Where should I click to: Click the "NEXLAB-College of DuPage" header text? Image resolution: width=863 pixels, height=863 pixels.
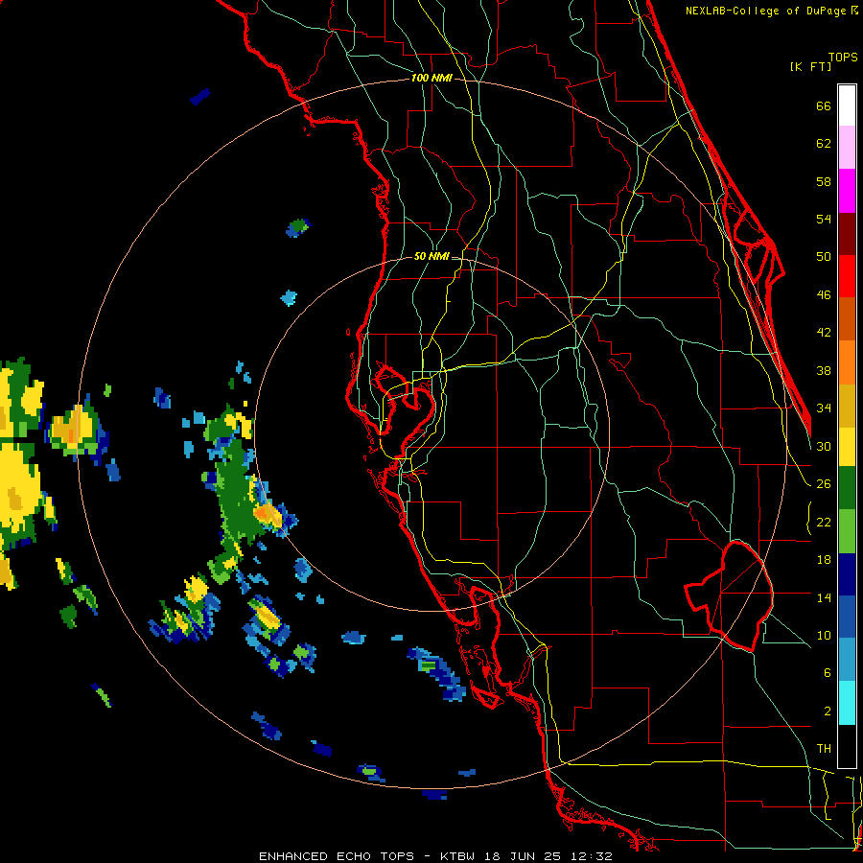click(x=766, y=11)
